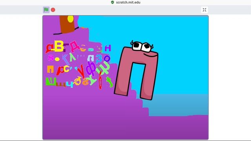
Task: Click the big yellow letter В
Action: [x=59, y=46]
